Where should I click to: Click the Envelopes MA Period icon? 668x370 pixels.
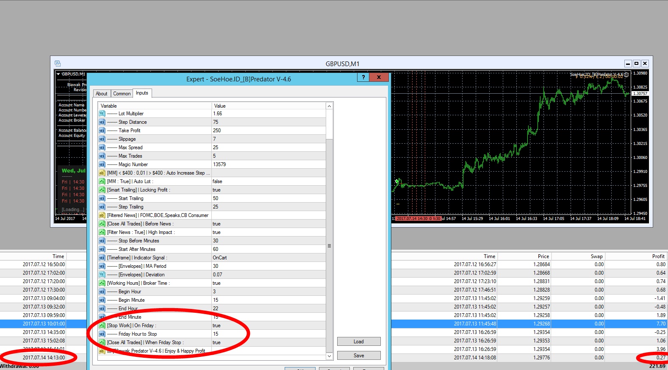pyautogui.click(x=102, y=266)
